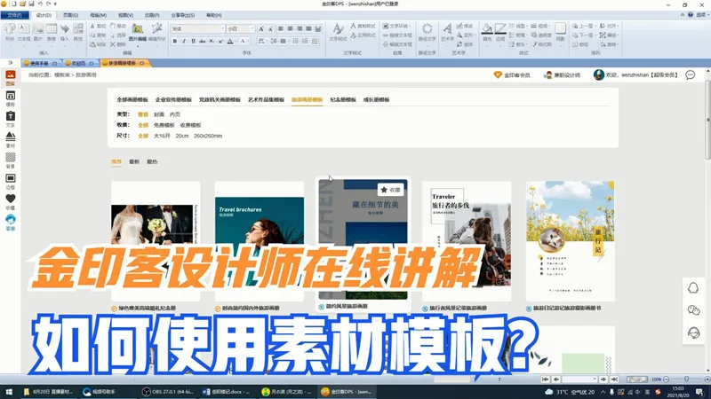Expand the 对齐 align dropdown

click(x=610, y=27)
